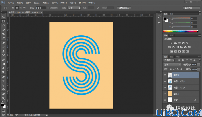Hide layer 椭圆 1 拷贝 5
Viewport: 202px width, 117px height.
click(x=165, y=81)
